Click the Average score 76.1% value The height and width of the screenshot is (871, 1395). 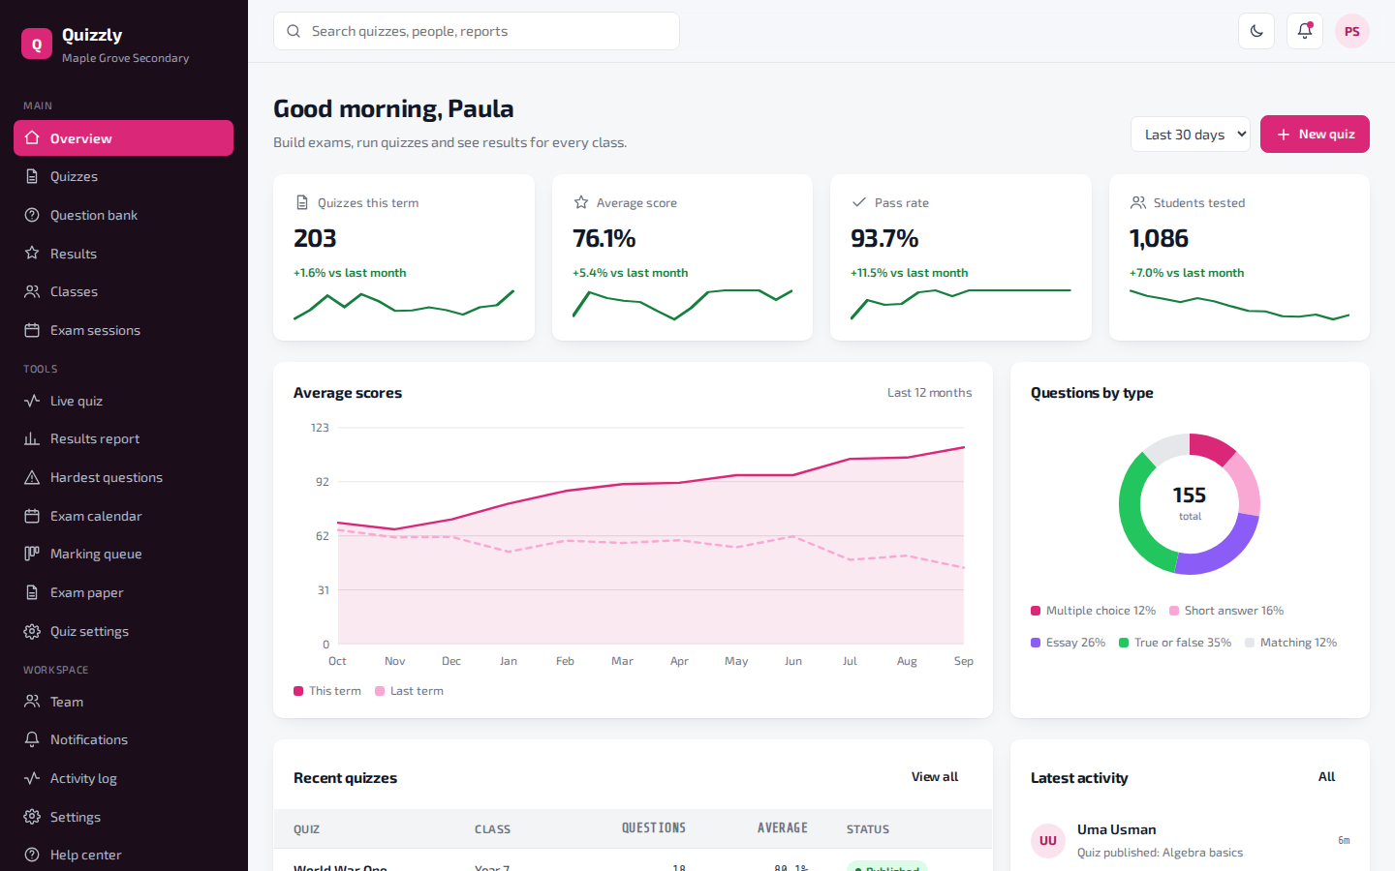(604, 238)
